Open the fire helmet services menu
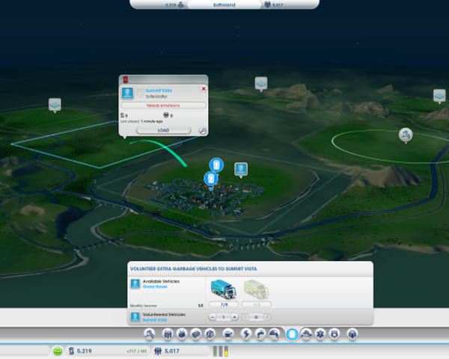 pyautogui.click(x=306, y=334)
